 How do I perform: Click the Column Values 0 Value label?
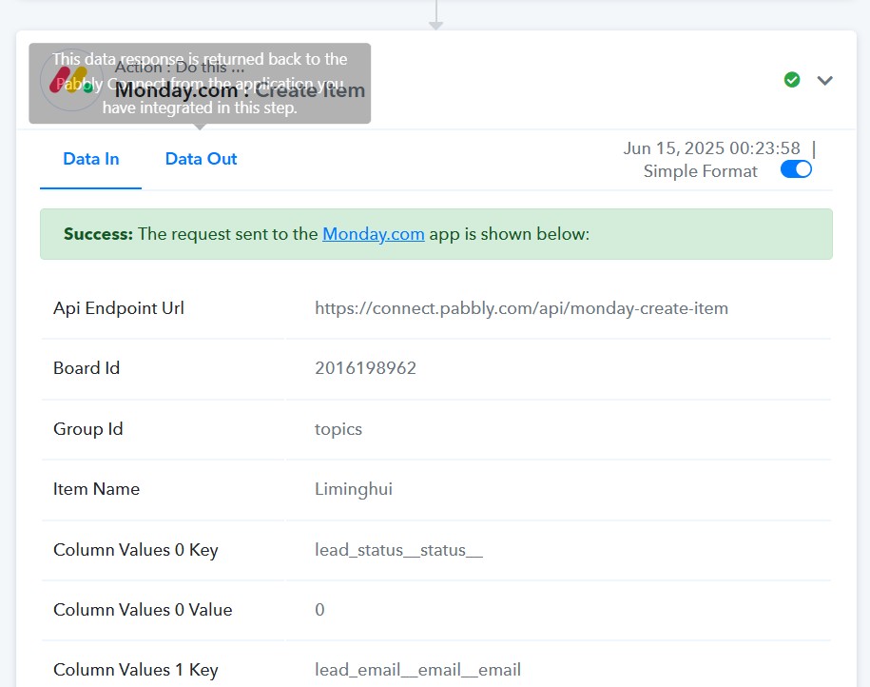(x=143, y=610)
